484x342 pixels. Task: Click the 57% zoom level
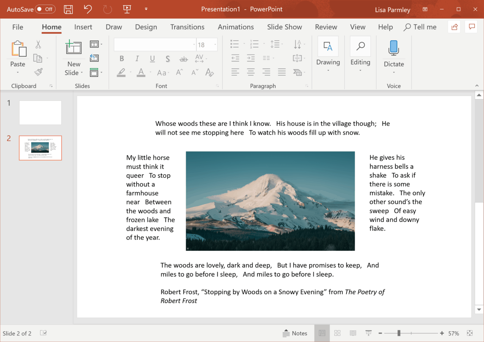tap(454, 333)
